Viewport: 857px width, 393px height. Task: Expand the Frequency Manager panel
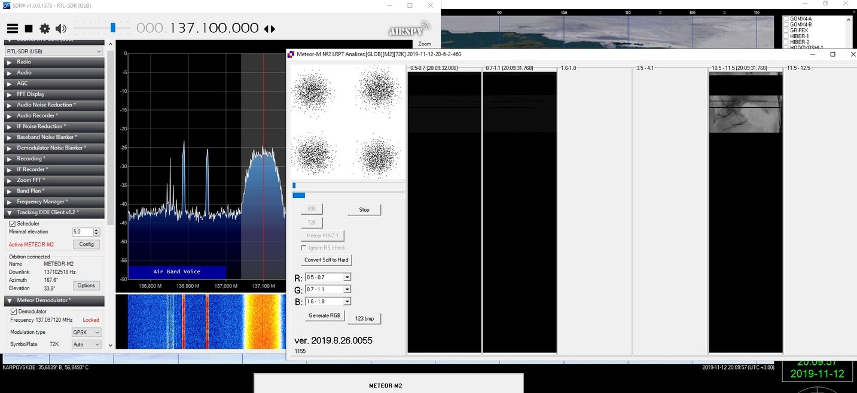click(54, 202)
